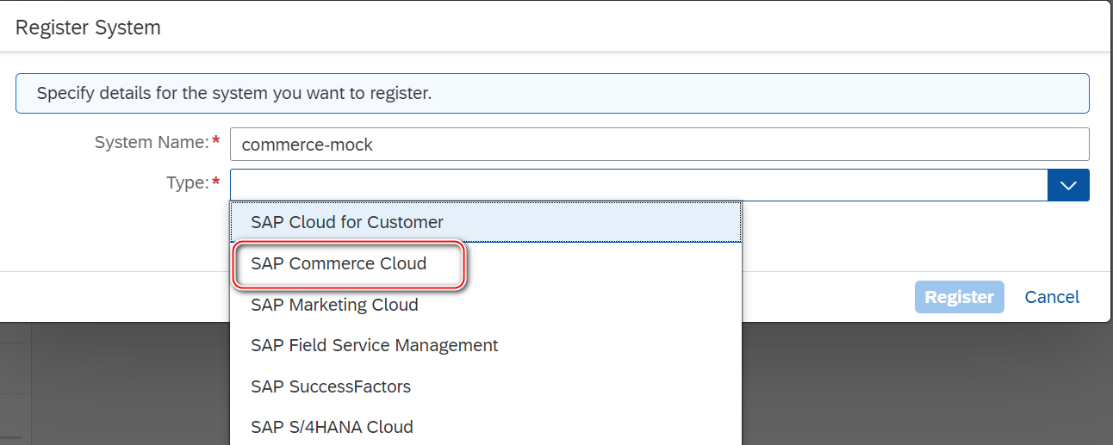
Task: Click inside the empty Type combo box
Action: pos(637,185)
